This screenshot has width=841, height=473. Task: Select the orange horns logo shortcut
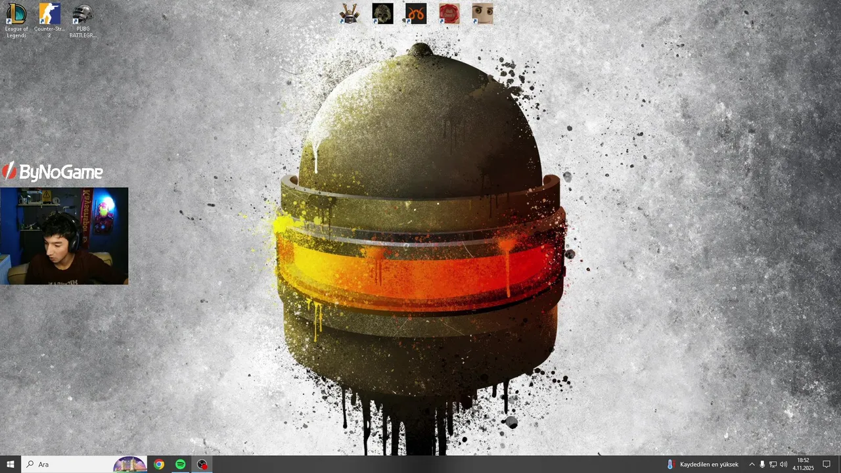(416, 14)
